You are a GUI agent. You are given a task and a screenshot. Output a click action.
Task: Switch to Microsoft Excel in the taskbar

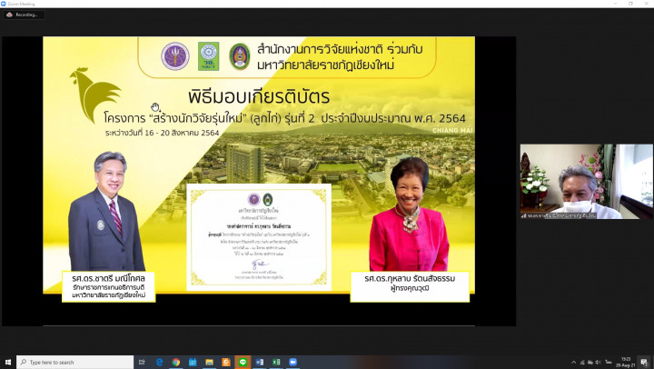coord(276,362)
